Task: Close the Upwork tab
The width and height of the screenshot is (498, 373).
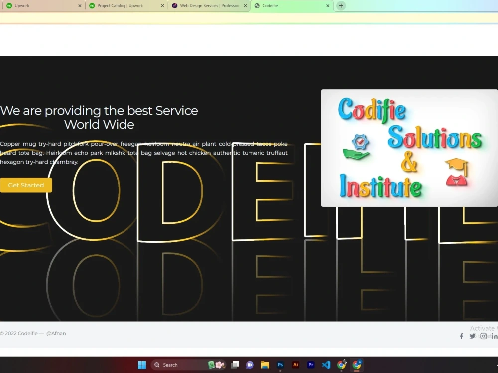Action: tap(80, 6)
